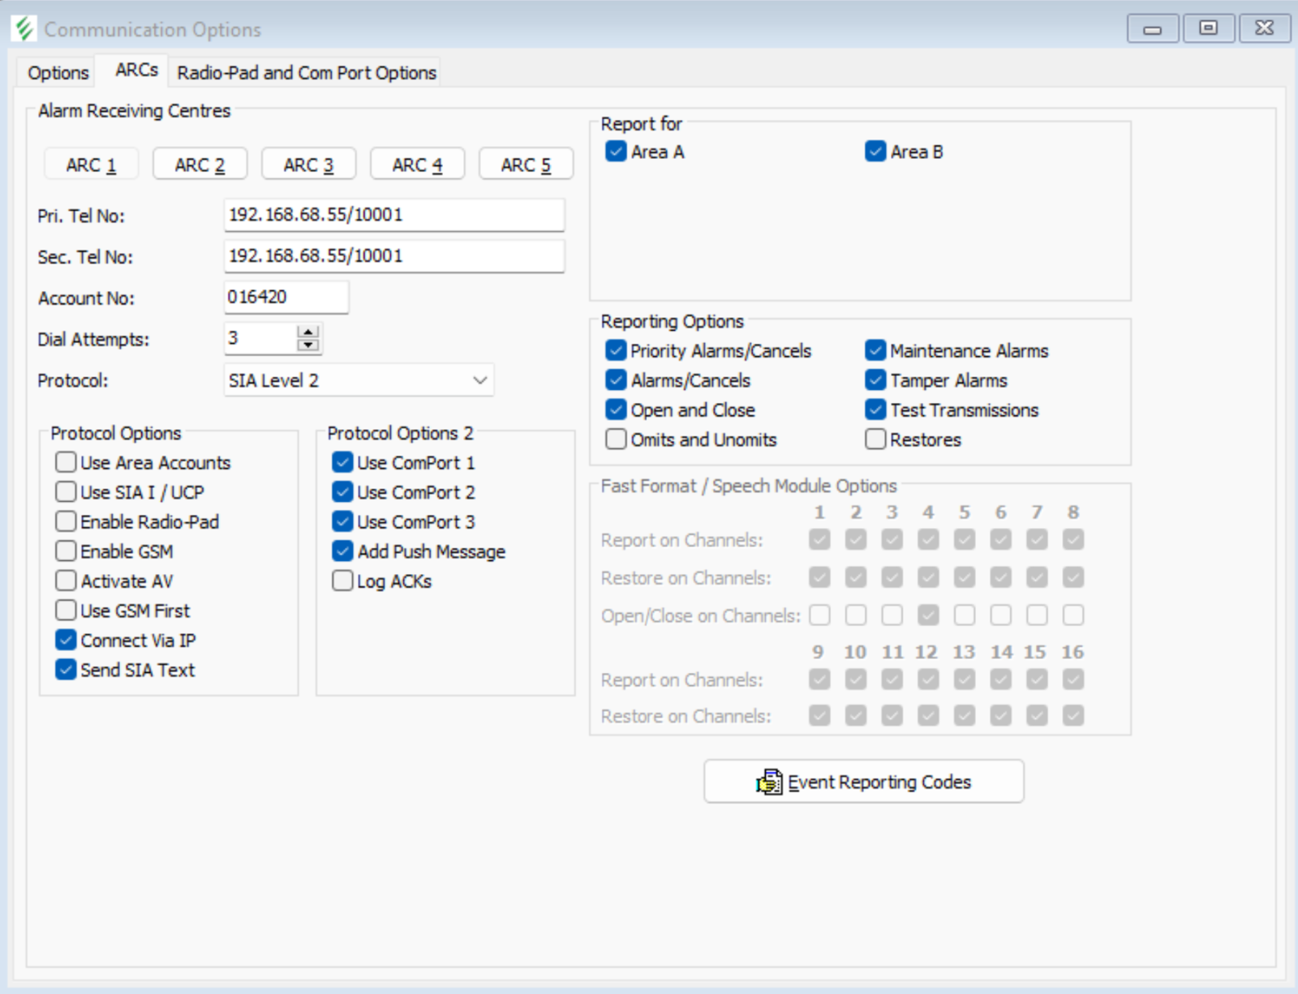Toggle Omits and Unomits reporting
The height and width of the screenshot is (994, 1298).
616,439
